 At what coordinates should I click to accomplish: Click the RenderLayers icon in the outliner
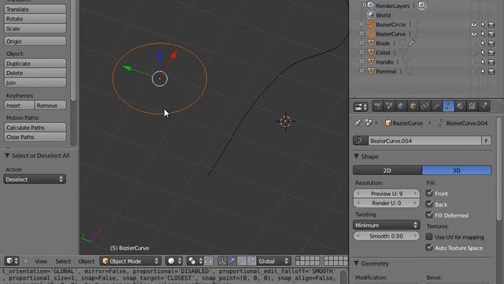pos(371,6)
